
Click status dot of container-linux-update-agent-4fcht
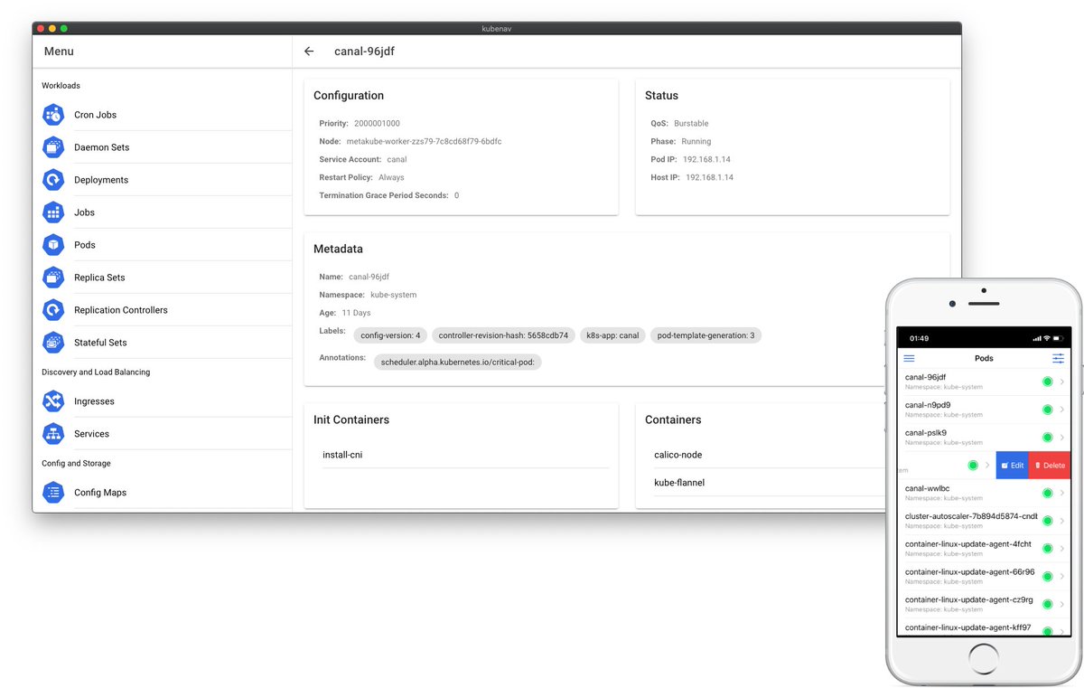pos(1048,549)
